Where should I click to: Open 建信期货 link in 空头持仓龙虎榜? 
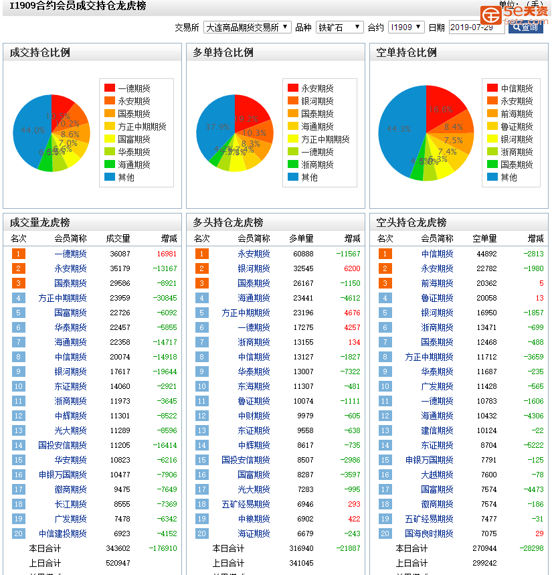pyautogui.click(x=437, y=430)
